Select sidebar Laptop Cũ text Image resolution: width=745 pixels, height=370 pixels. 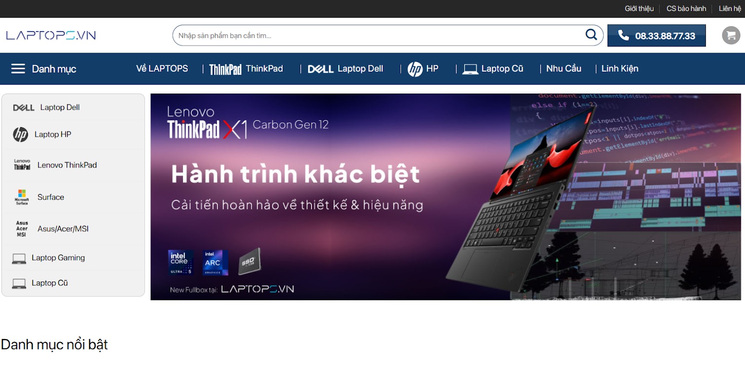(x=50, y=283)
